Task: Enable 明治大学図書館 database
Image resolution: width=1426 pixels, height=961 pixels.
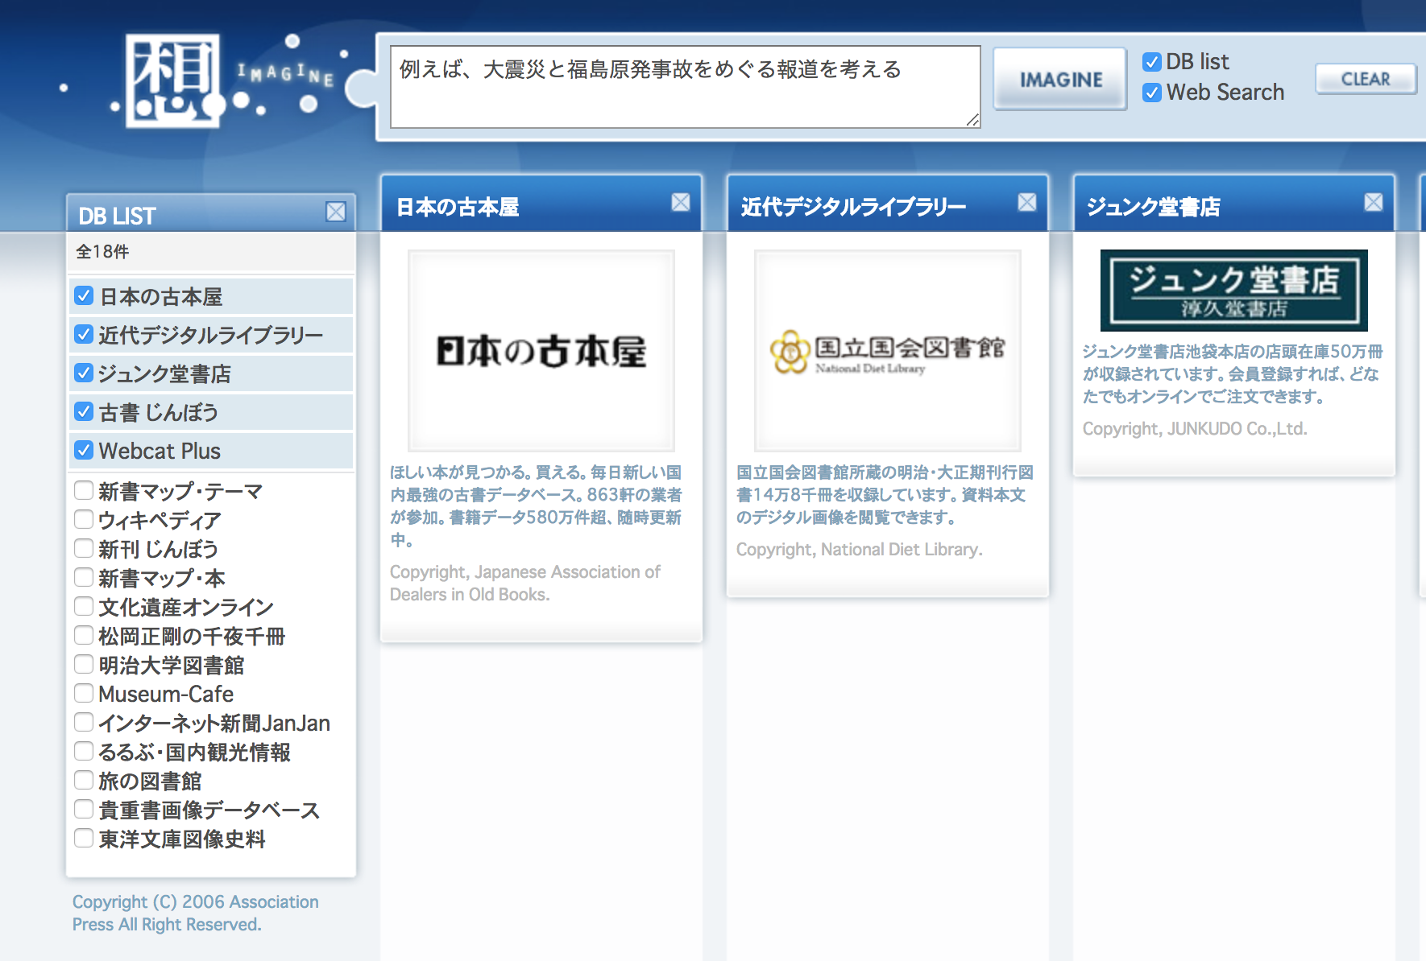Action: coord(84,664)
